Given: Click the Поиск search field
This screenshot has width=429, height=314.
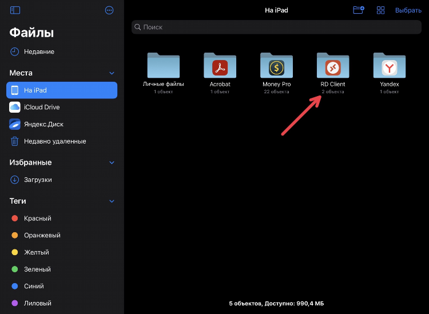Looking at the screenshot, I should click(x=276, y=27).
